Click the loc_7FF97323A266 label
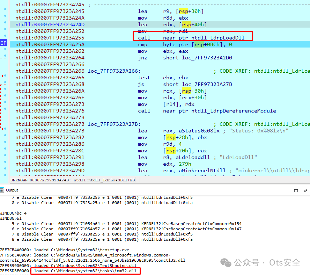 coord(114,71)
